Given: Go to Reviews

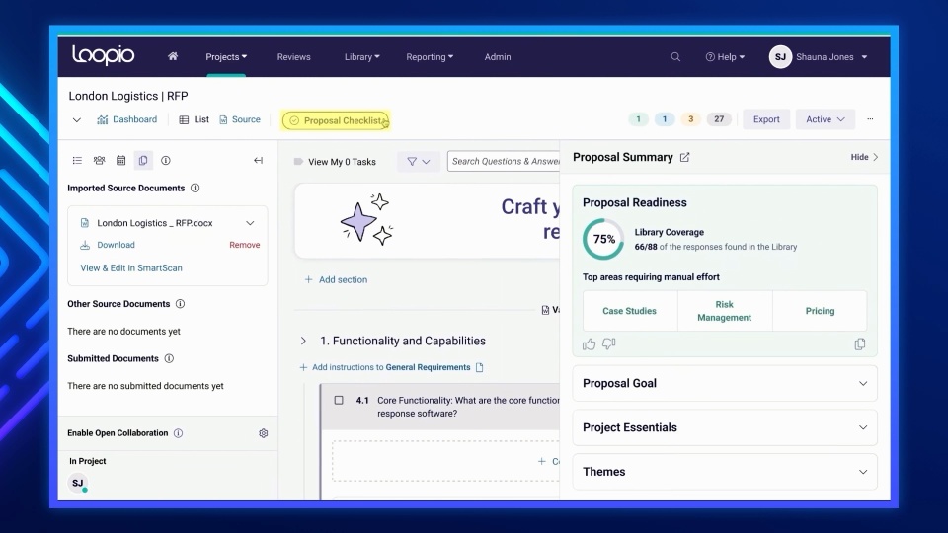Looking at the screenshot, I should click(294, 57).
